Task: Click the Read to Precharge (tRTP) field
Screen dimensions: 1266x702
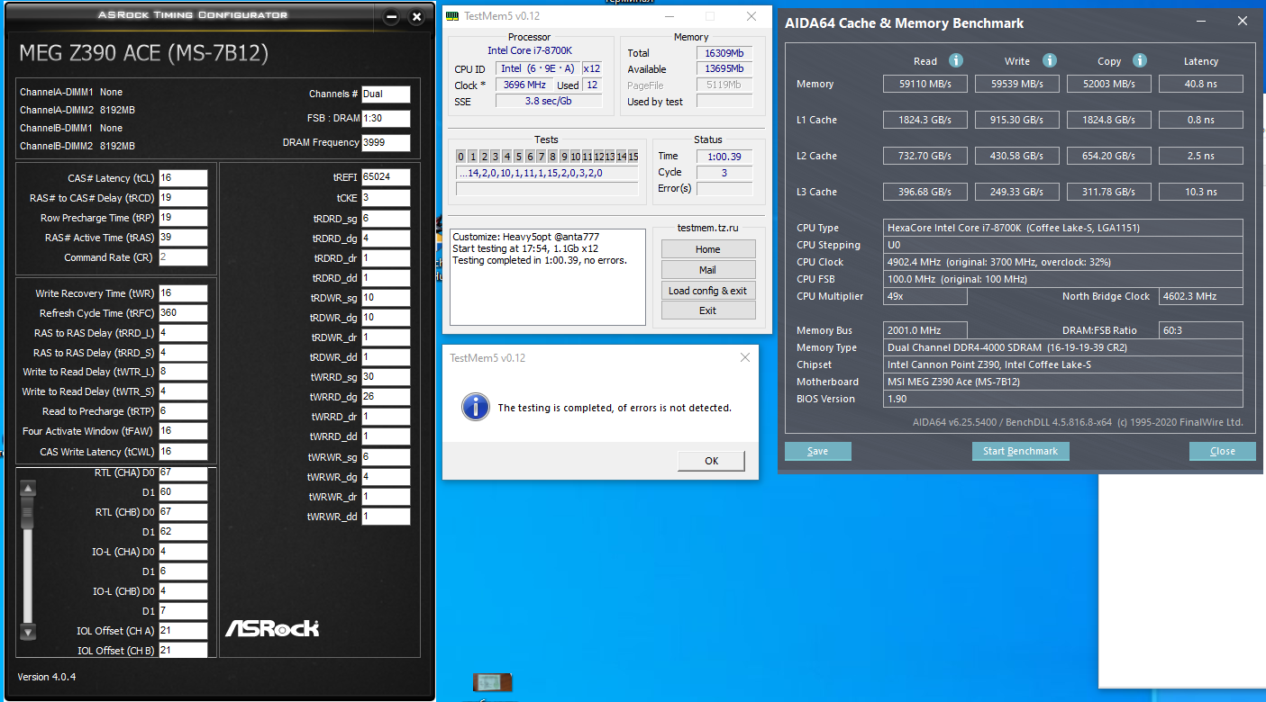Action: tap(183, 411)
